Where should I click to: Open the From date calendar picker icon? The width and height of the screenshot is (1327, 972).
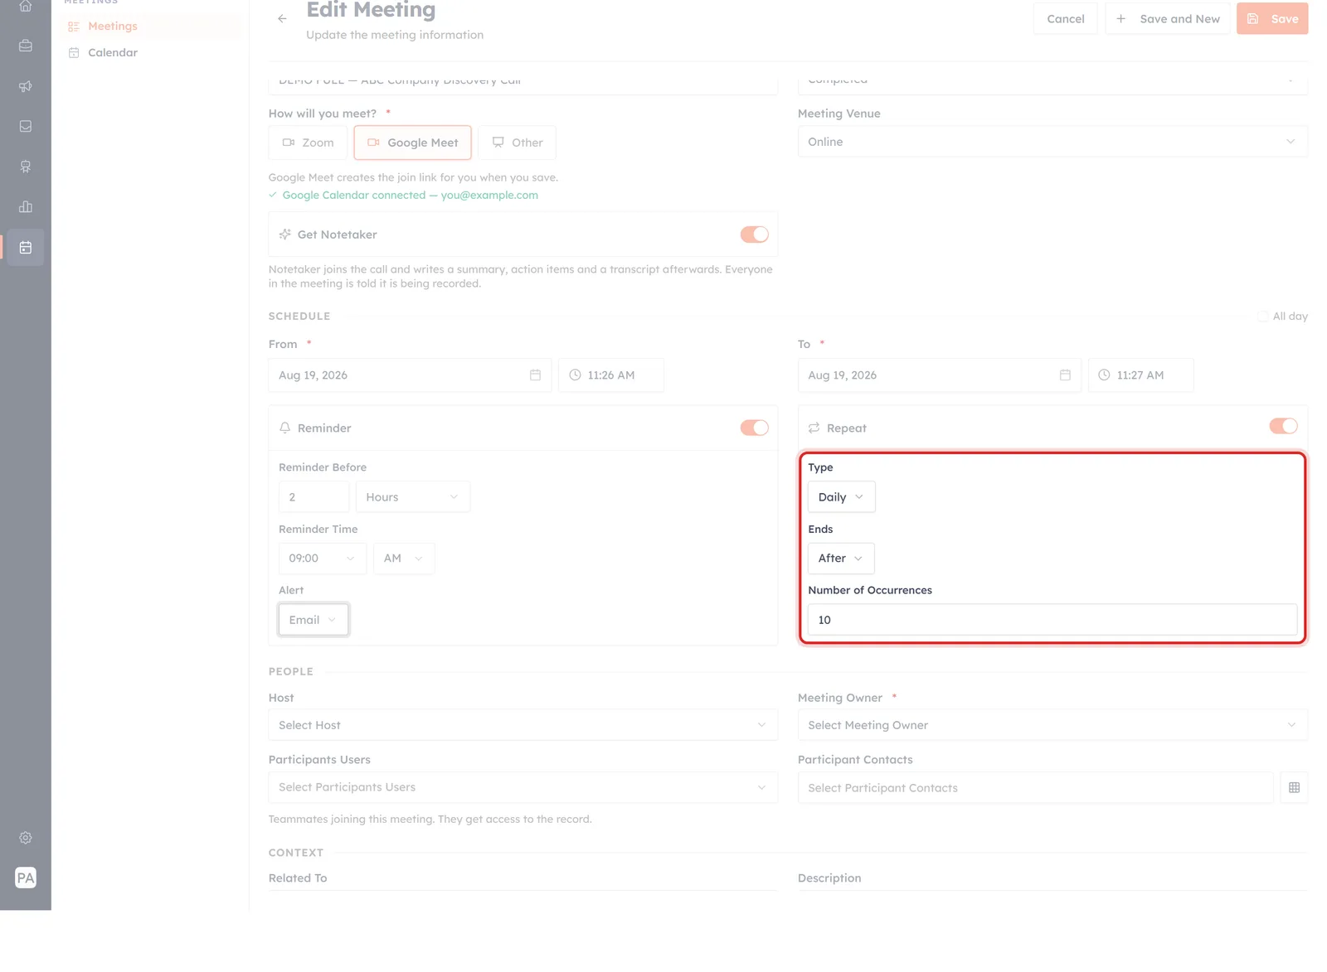click(535, 375)
